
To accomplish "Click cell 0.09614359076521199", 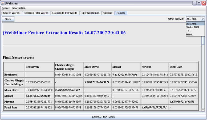I will pos(98,75).
